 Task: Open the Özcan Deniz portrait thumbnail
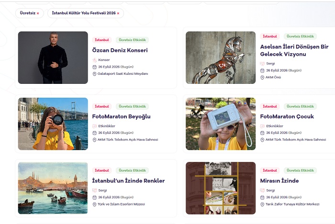click(x=53, y=58)
